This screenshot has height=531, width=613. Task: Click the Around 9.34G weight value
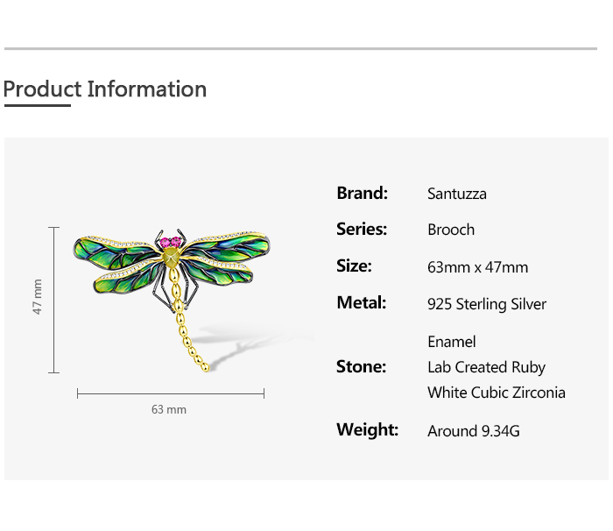tap(474, 431)
